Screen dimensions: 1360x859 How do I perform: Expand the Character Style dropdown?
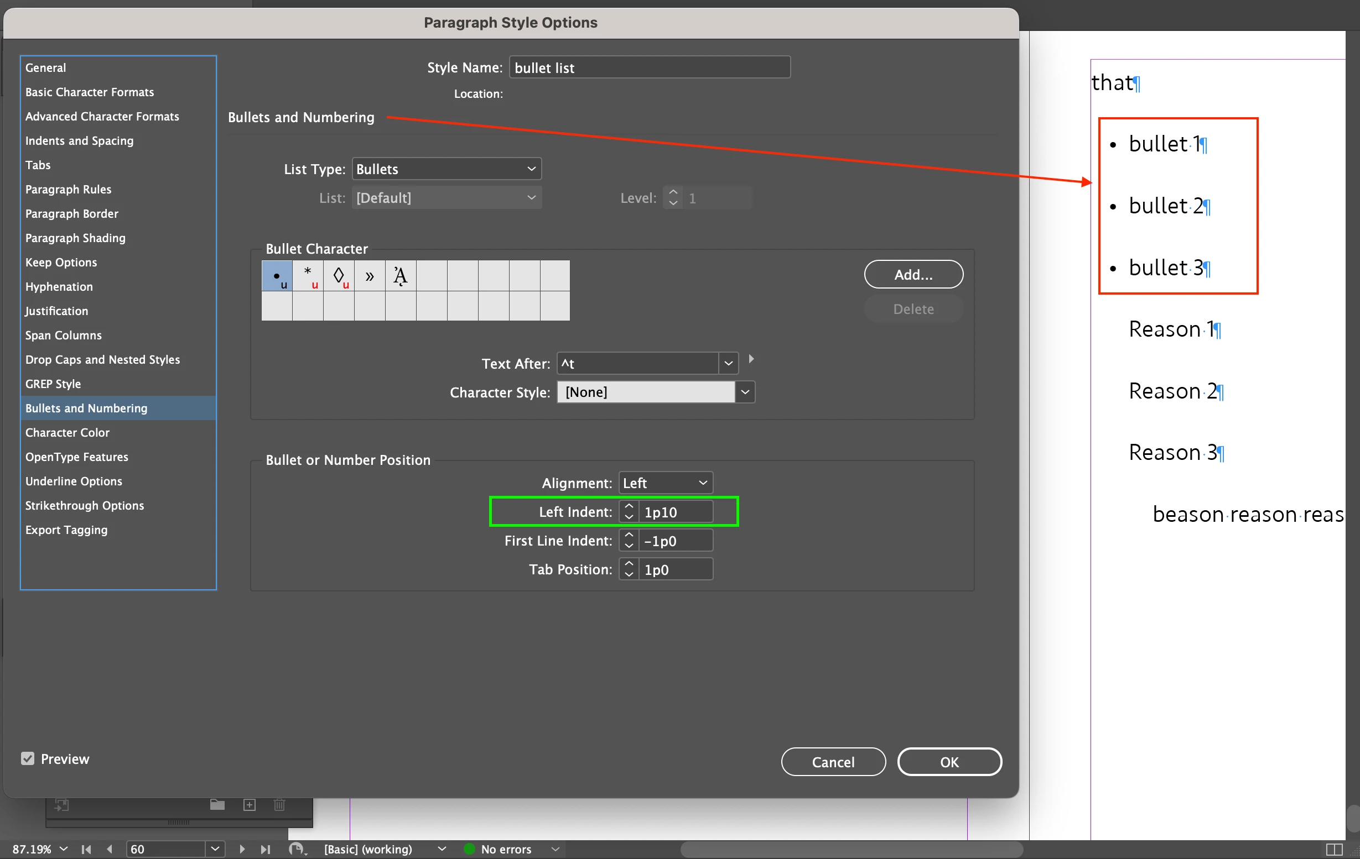tap(745, 392)
